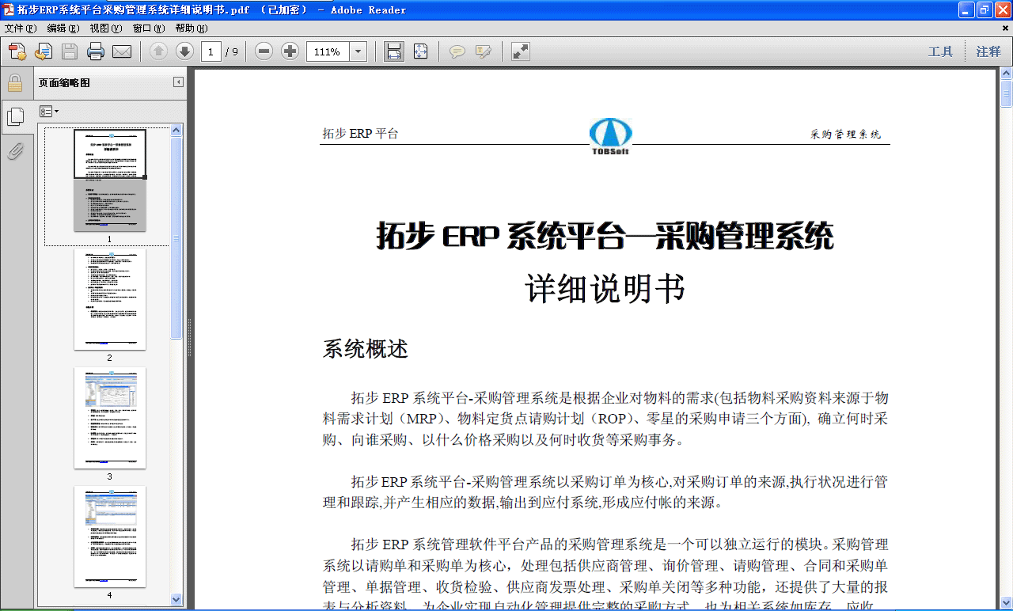Screen dimensions: 1013x611
Task: Select the sticky note comment icon
Action: tap(457, 51)
